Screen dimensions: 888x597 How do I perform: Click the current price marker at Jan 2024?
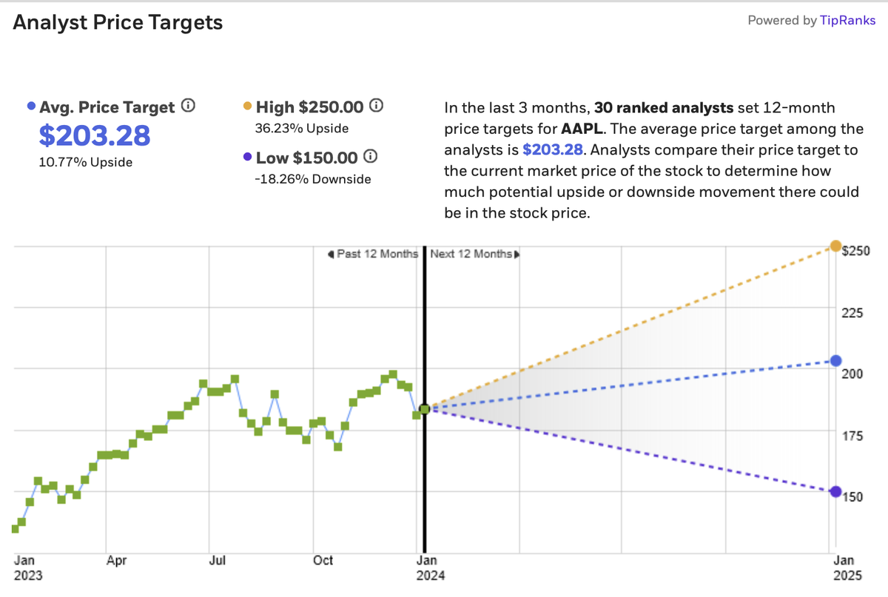pyautogui.click(x=425, y=409)
